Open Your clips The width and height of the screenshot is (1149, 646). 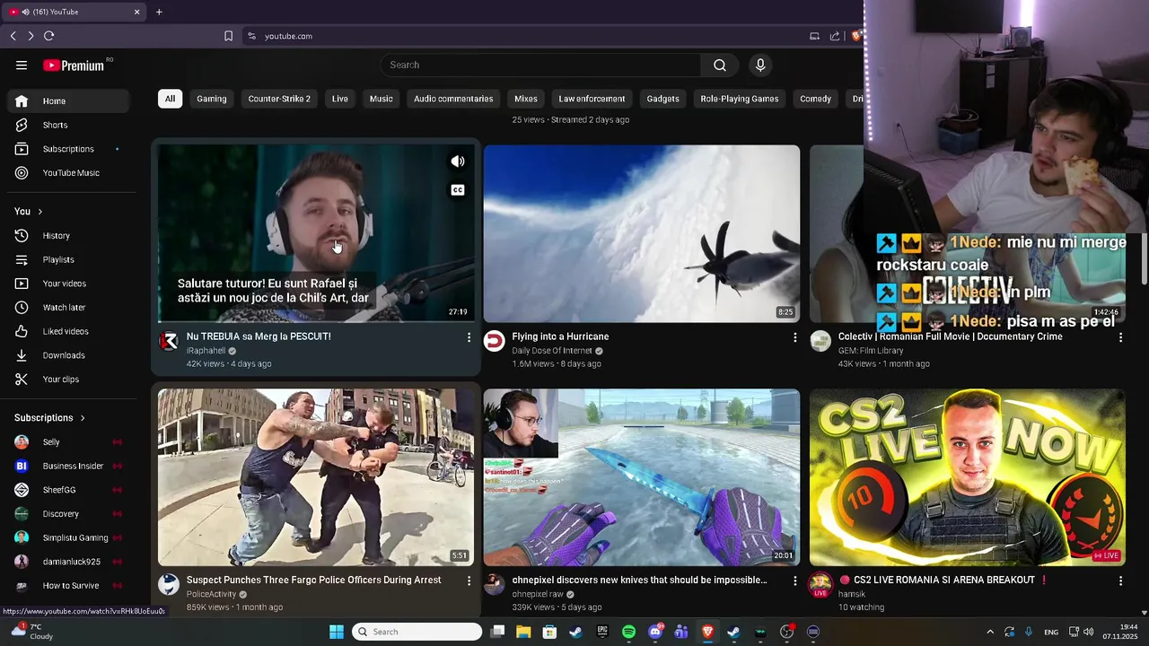coord(68,380)
